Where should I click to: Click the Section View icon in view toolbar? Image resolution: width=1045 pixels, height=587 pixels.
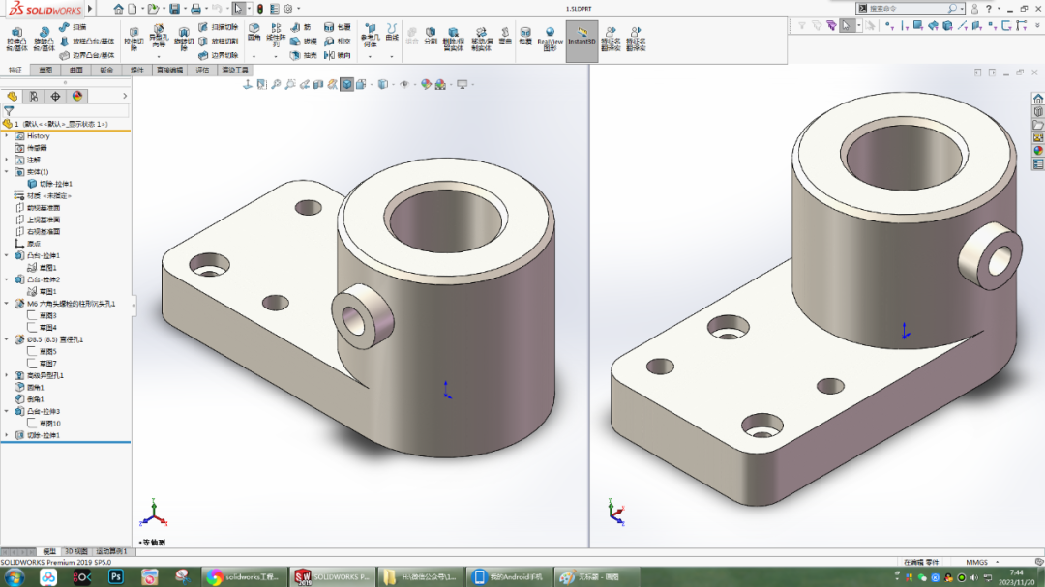318,85
